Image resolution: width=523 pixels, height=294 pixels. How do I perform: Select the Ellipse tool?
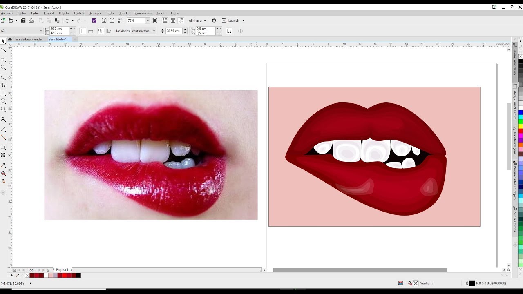(3, 101)
